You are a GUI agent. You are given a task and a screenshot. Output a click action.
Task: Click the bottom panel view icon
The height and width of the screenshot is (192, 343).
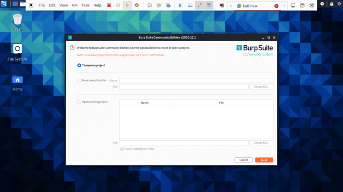point(190,5)
